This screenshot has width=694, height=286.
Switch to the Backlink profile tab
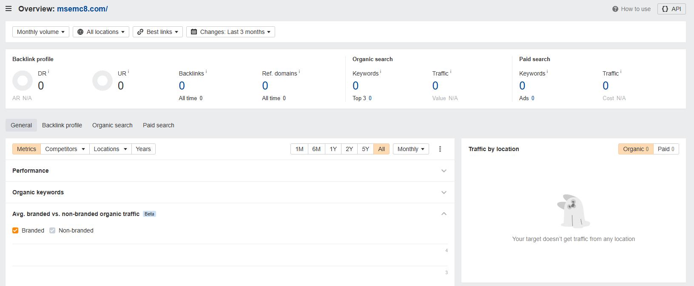click(x=62, y=125)
